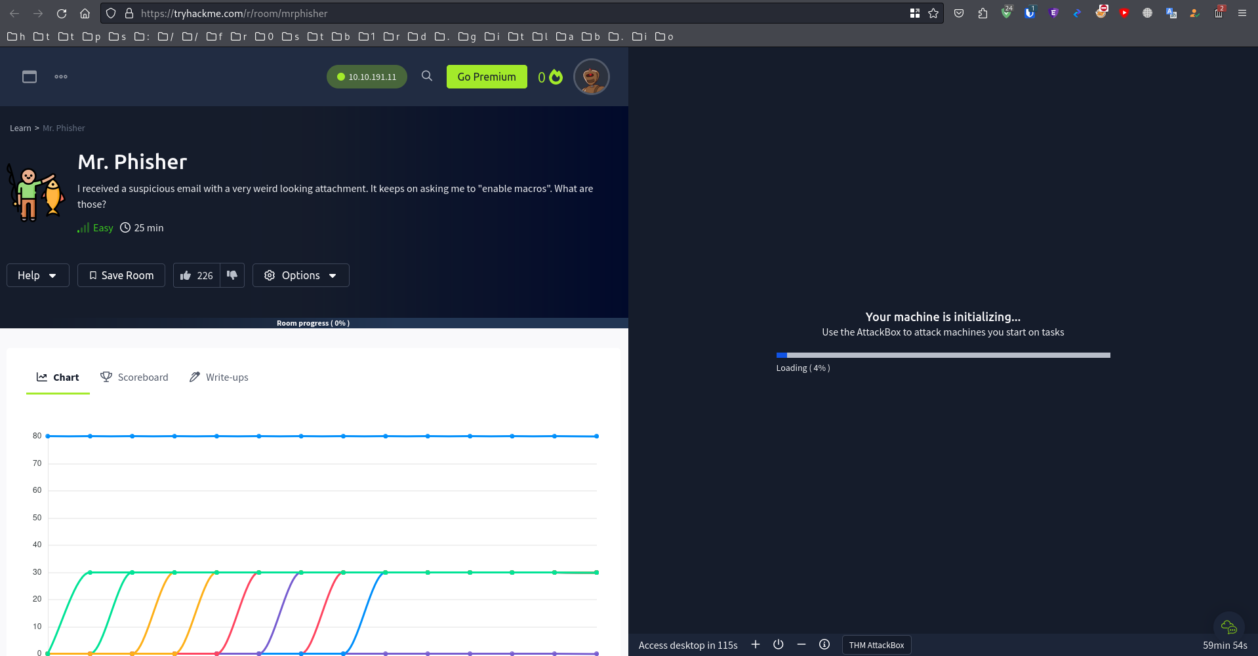Click the search magnifier icon
The width and height of the screenshot is (1258, 656).
(427, 76)
